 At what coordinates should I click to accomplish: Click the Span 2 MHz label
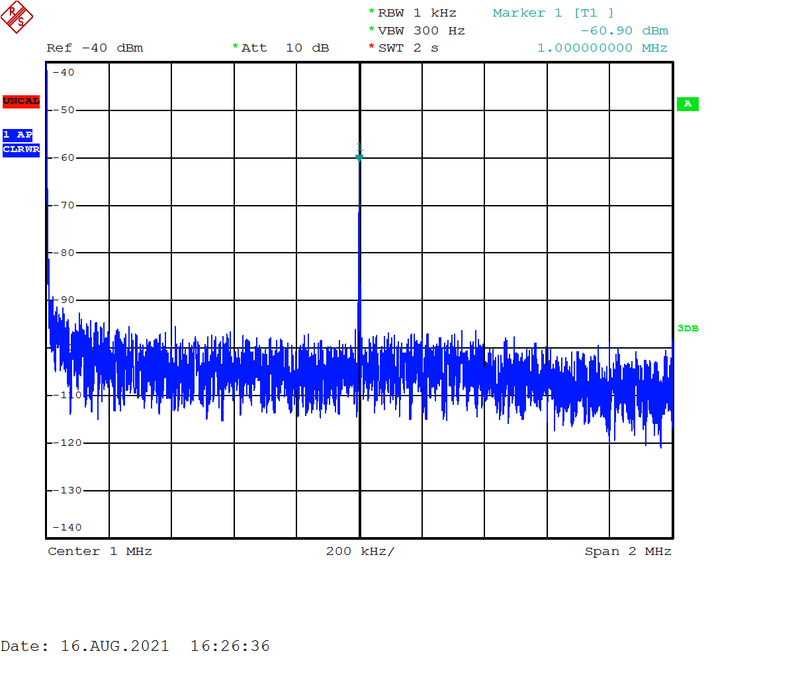pos(628,551)
